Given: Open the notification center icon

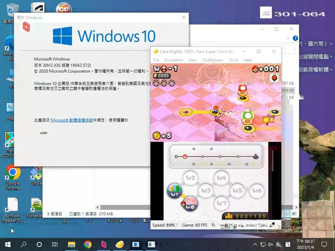Looking at the screenshot, I should pos(324,244).
